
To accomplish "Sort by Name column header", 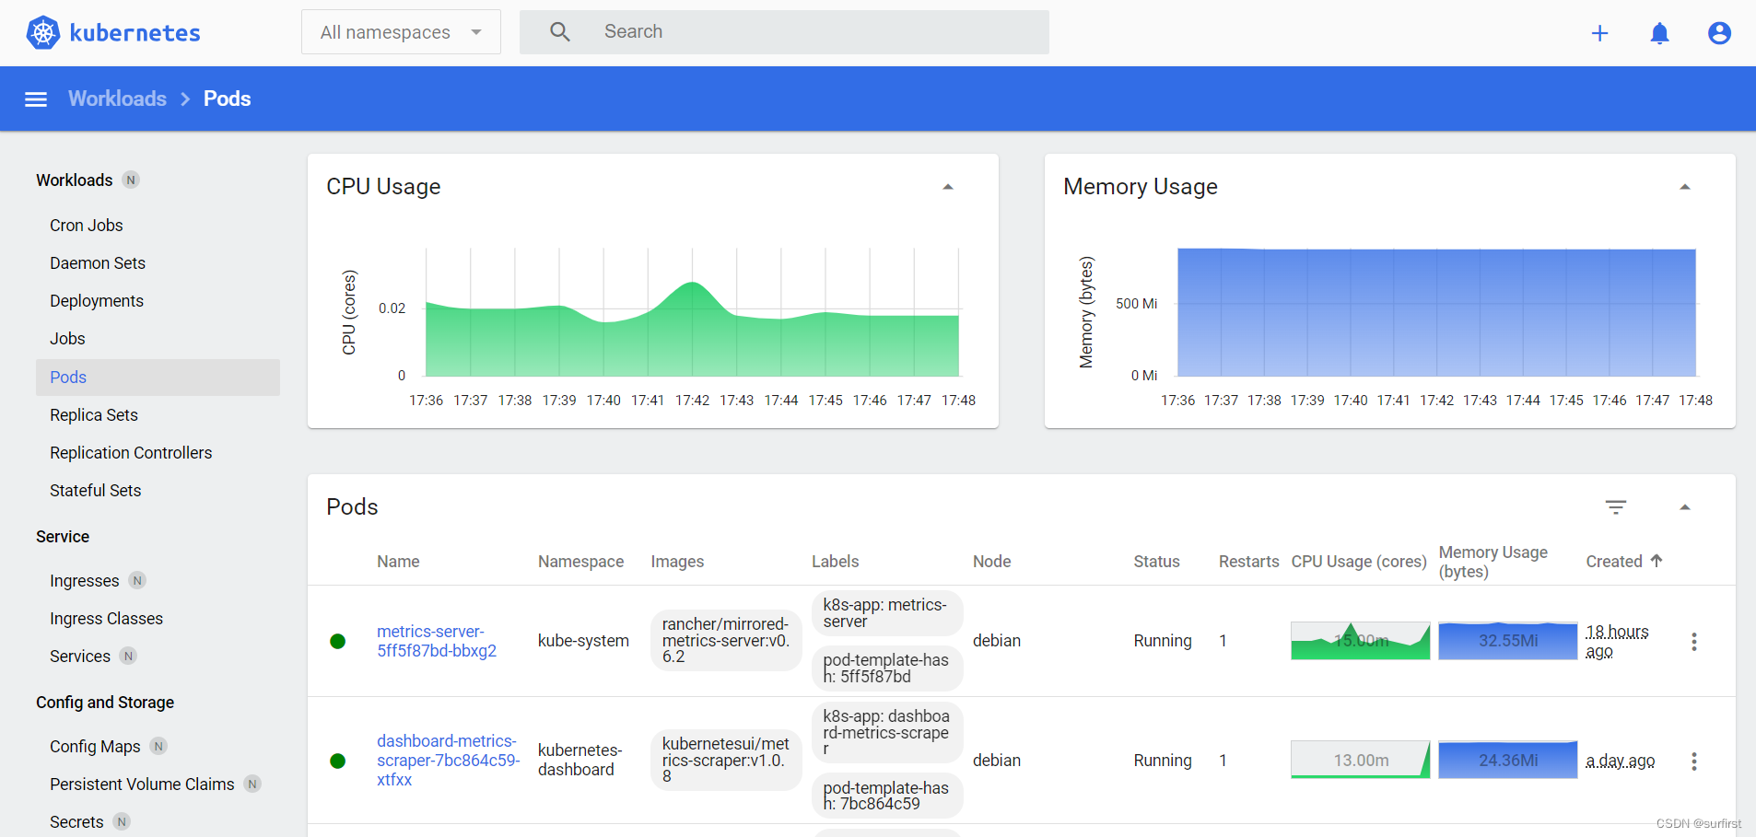I will [x=398, y=562].
